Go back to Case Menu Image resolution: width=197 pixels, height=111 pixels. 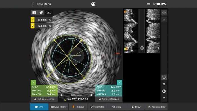pos(41,4)
